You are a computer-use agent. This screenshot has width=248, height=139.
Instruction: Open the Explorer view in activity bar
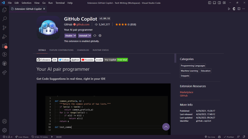click(x=4, y=10)
